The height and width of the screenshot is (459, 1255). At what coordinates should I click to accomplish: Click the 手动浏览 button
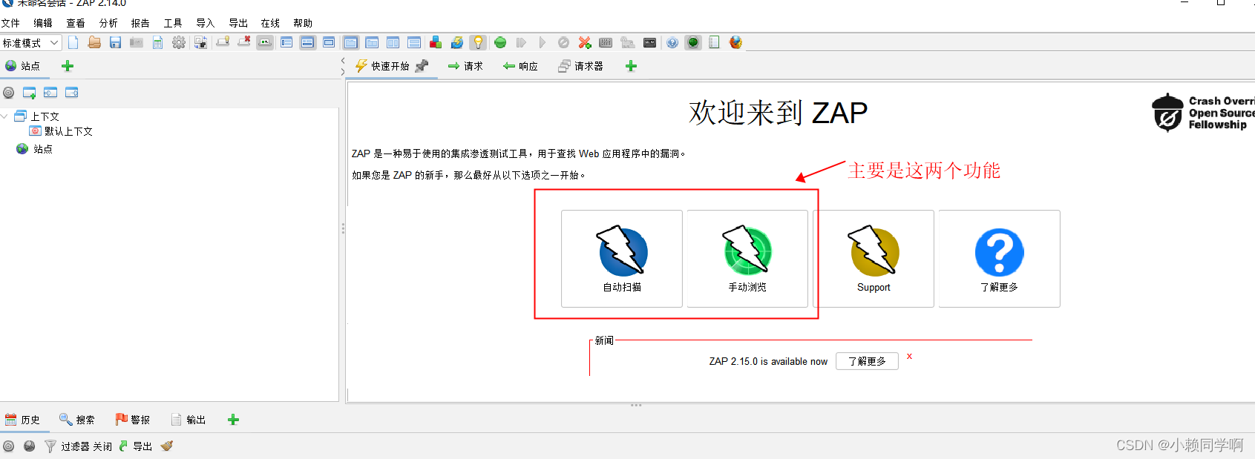click(x=747, y=259)
